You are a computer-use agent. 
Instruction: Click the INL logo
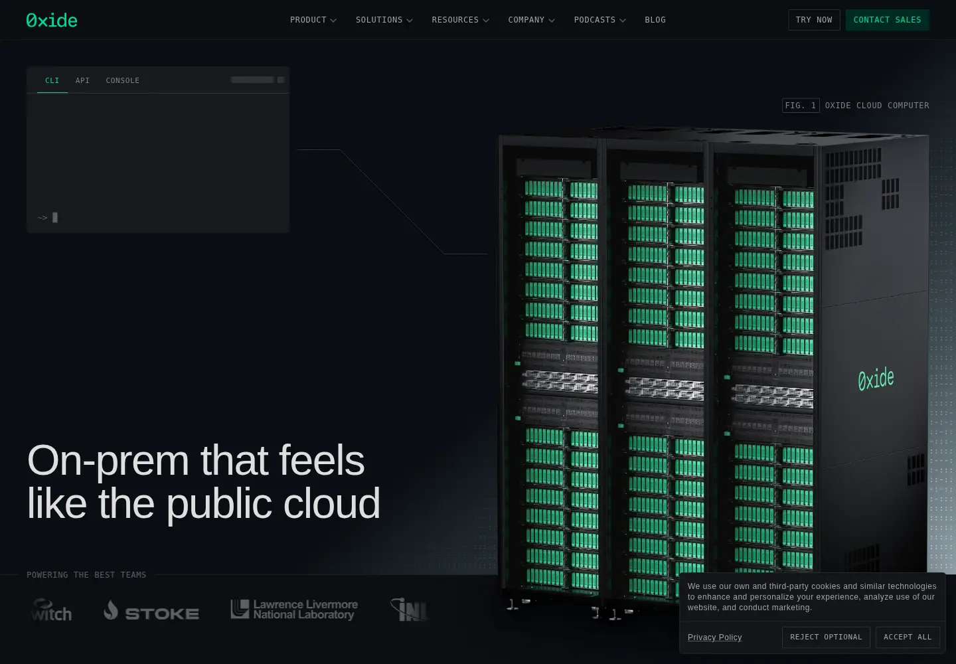[409, 610]
